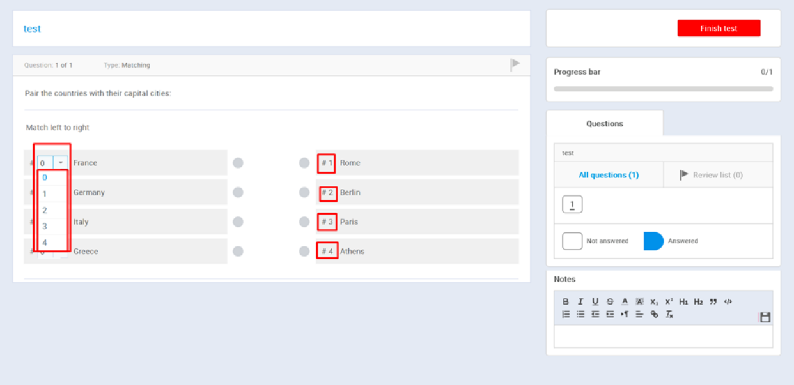Flag the question for review
The image size is (794, 385).
point(515,64)
